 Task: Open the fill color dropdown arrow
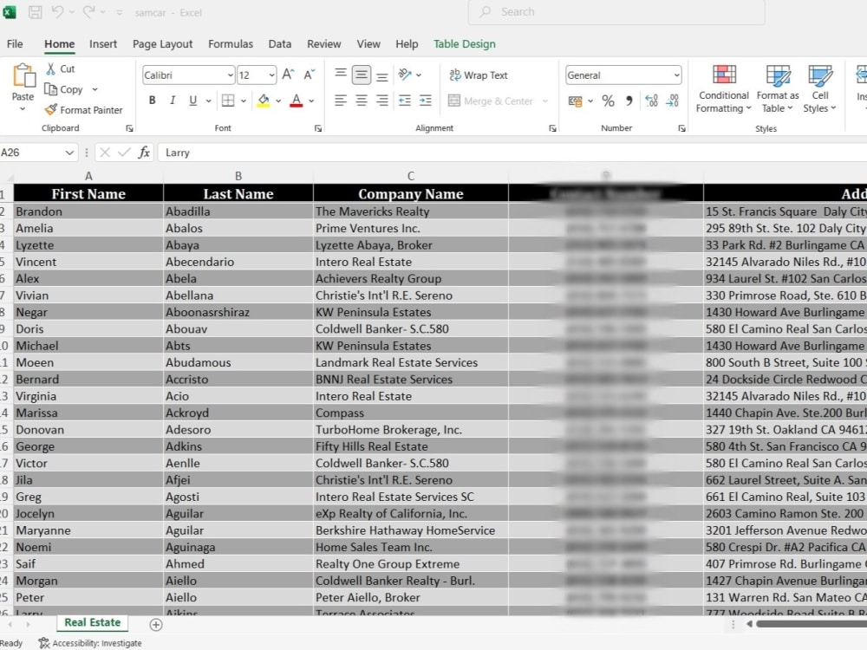278,101
